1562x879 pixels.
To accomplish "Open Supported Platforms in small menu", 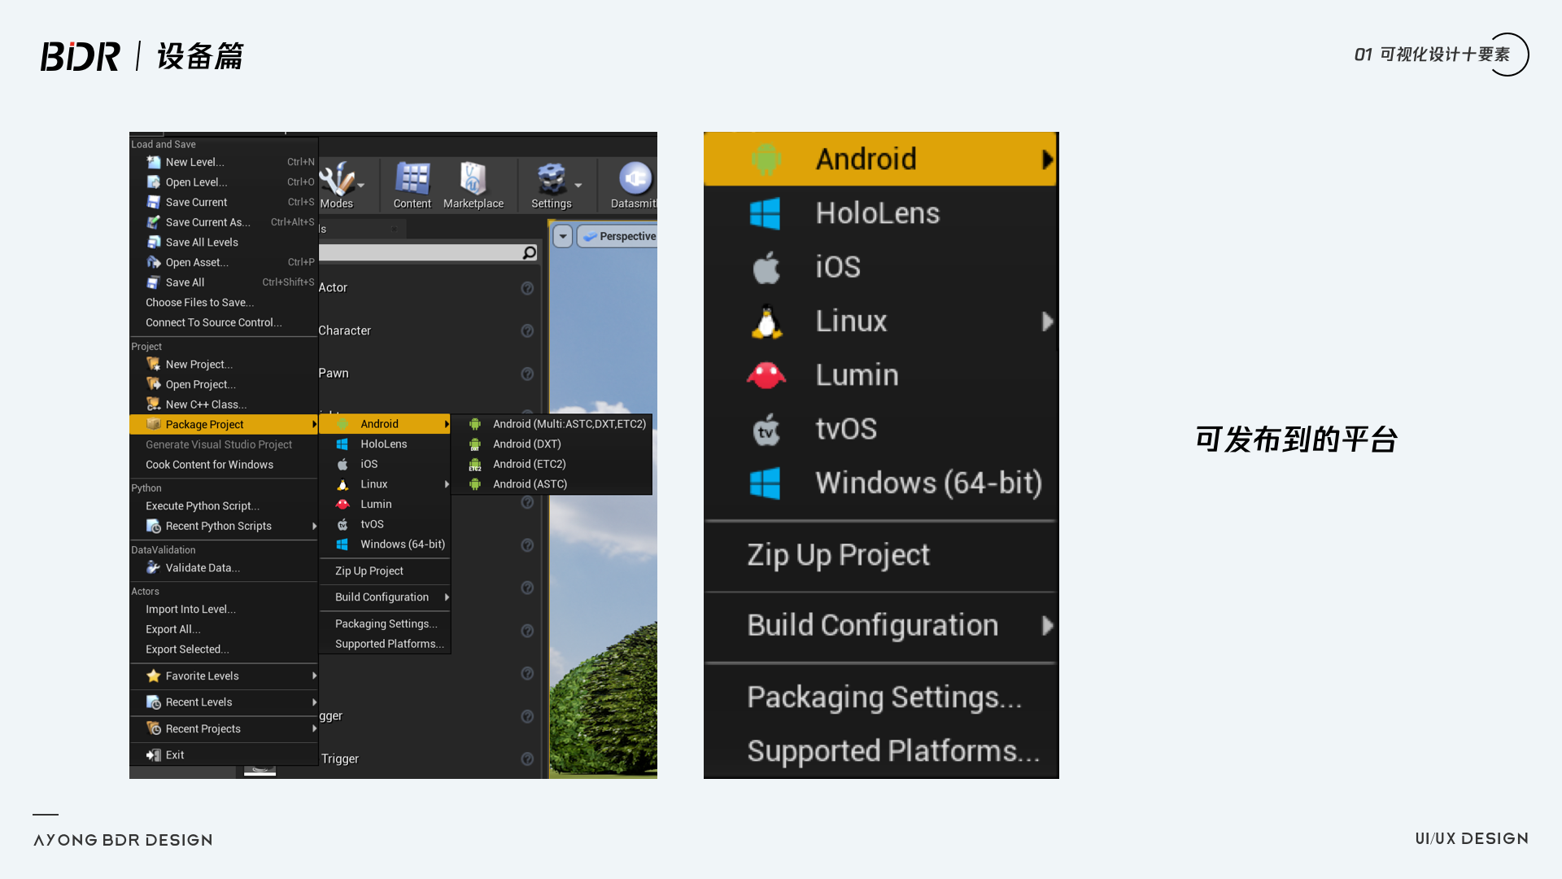I will pos(385,644).
